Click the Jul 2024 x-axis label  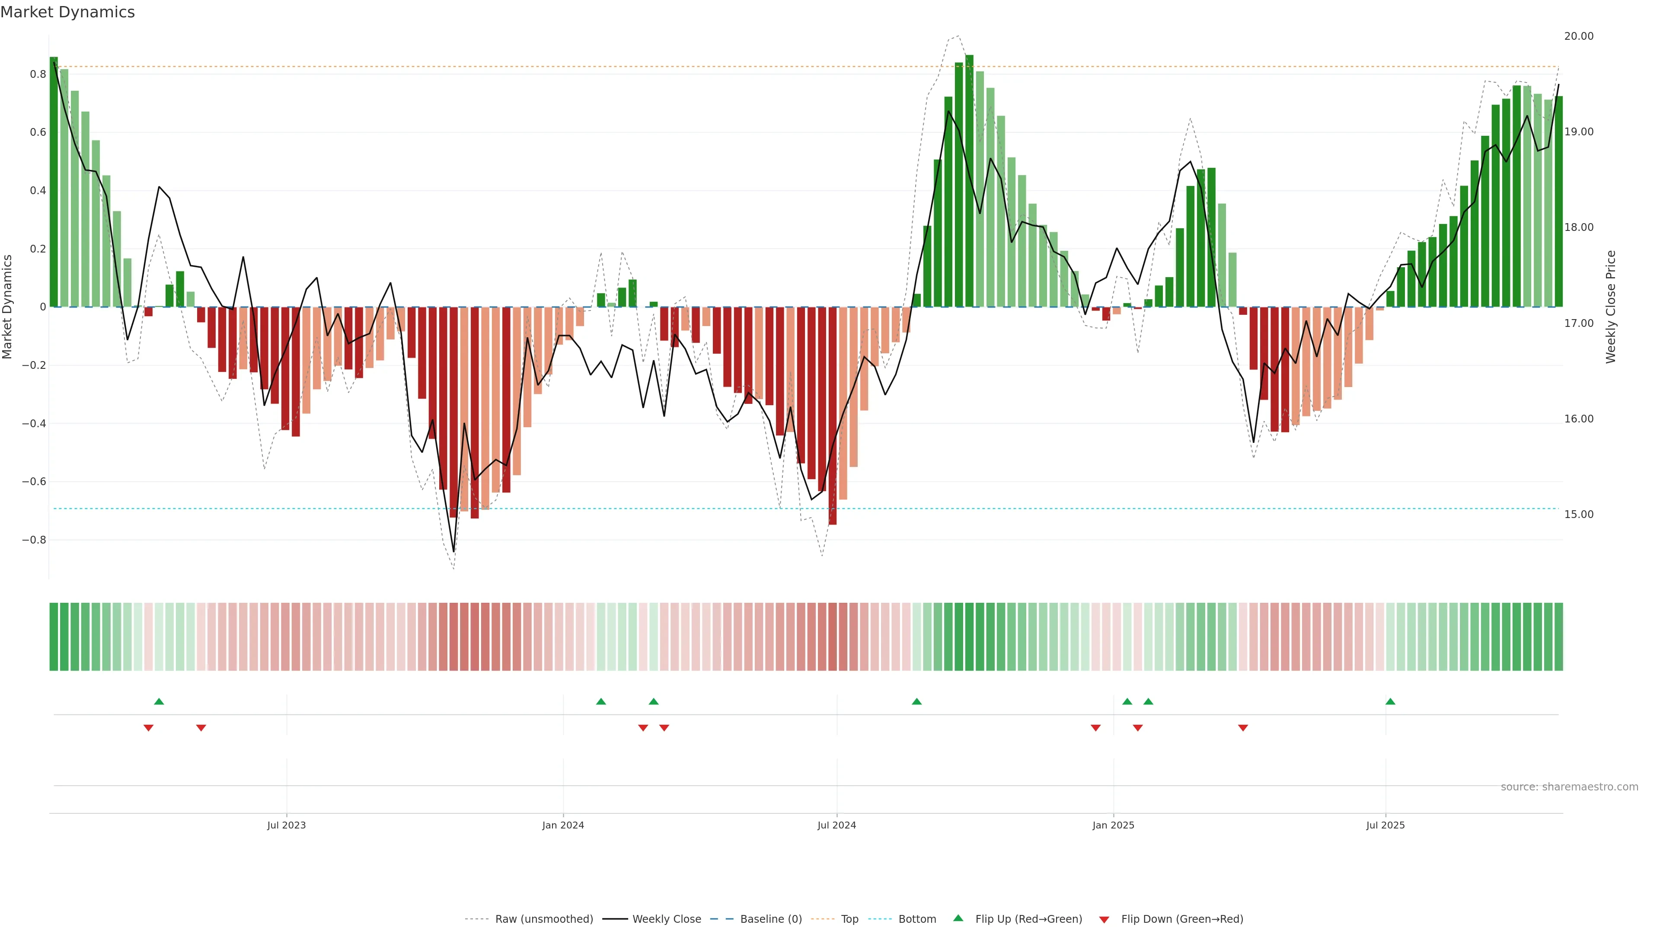pyautogui.click(x=836, y=825)
